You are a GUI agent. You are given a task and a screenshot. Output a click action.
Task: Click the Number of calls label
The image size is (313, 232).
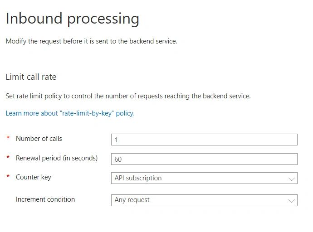click(39, 139)
